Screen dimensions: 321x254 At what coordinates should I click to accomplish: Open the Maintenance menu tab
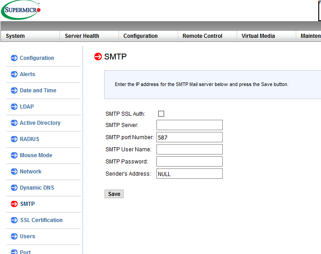coord(308,36)
